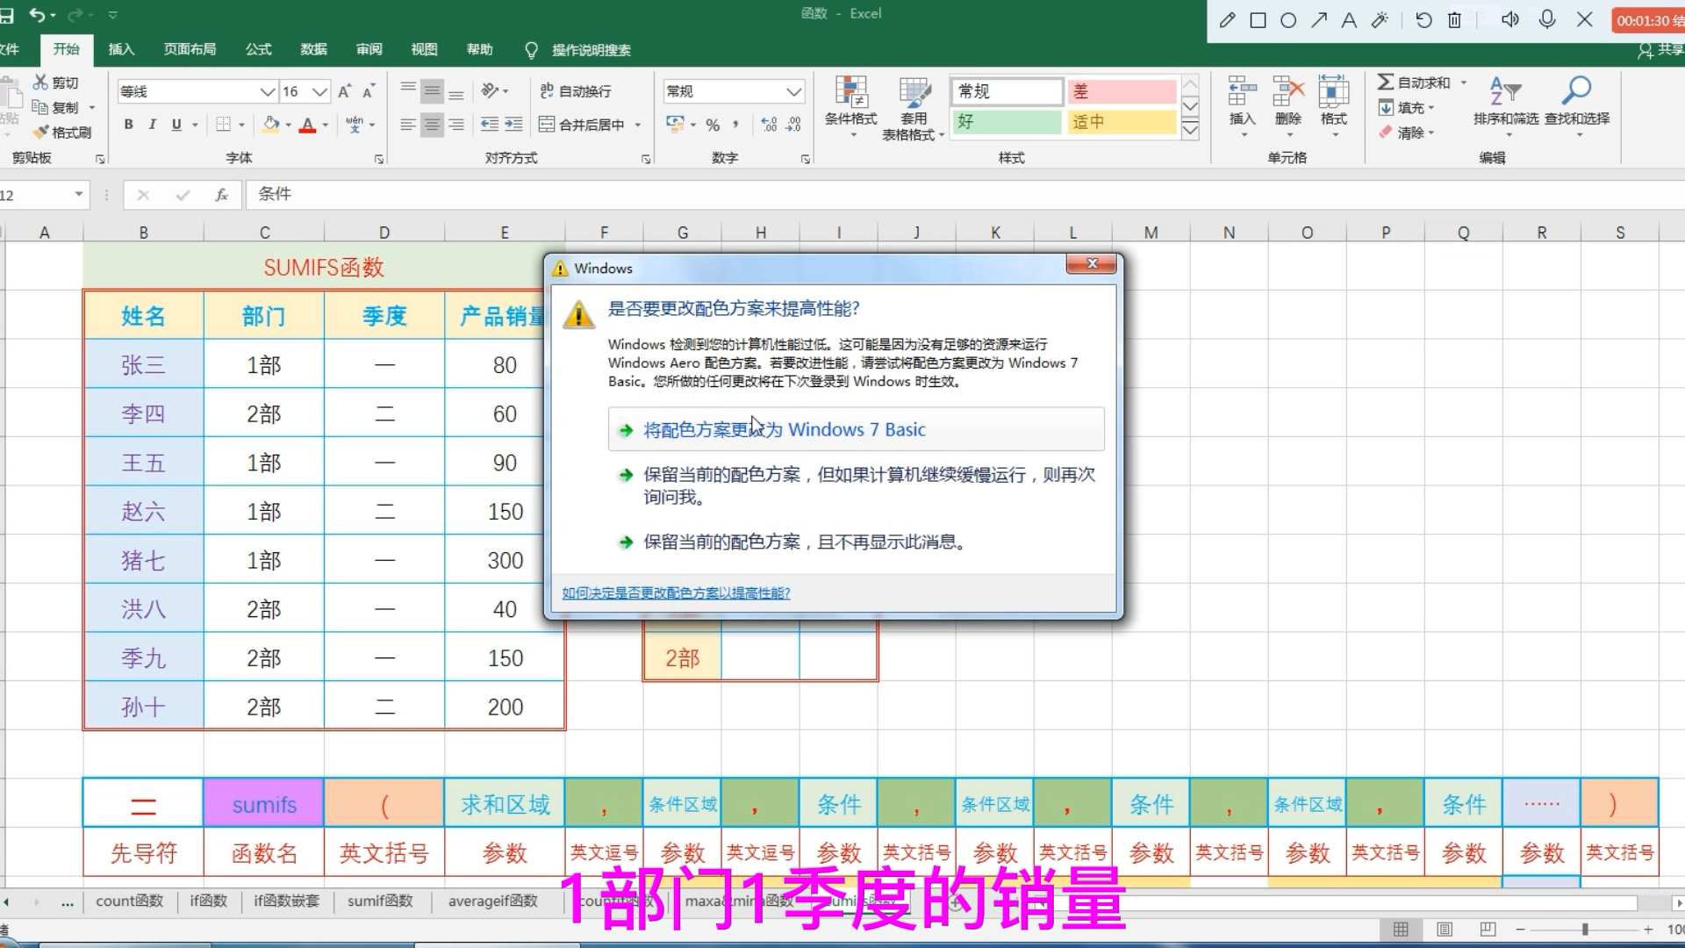Open the 合并后居中 merge dropdown arrow
The height and width of the screenshot is (948, 1685).
click(638, 126)
